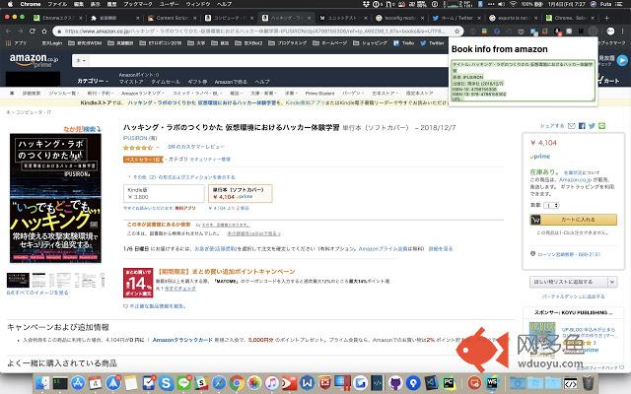This screenshot has height=394, width=631.
Task: Open the ヘルプ menu in menu bar
Action: (224, 4)
